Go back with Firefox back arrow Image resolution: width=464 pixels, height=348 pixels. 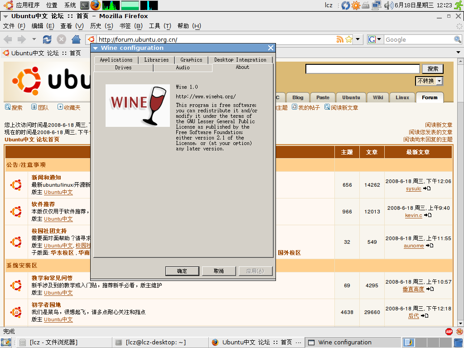pos(8,39)
